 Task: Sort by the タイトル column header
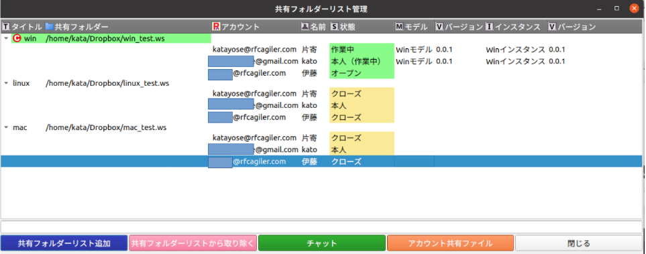click(22, 27)
